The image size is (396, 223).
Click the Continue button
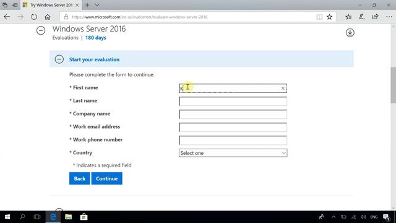pyautogui.click(x=107, y=178)
